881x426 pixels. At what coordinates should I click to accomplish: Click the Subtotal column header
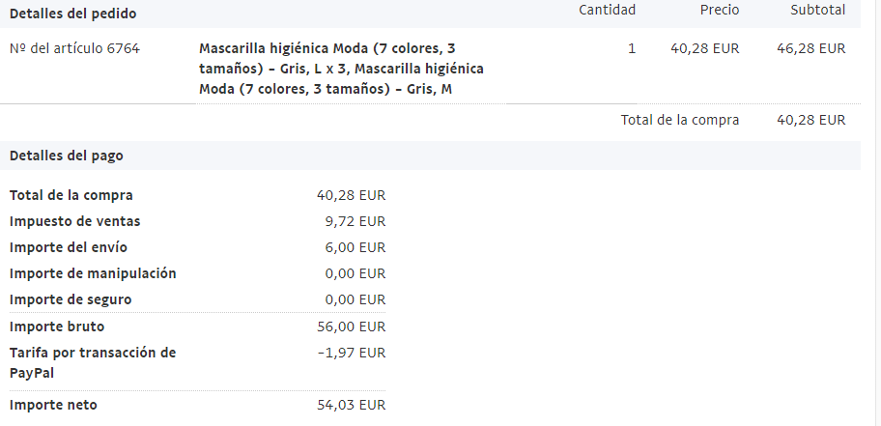click(x=817, y=10)
